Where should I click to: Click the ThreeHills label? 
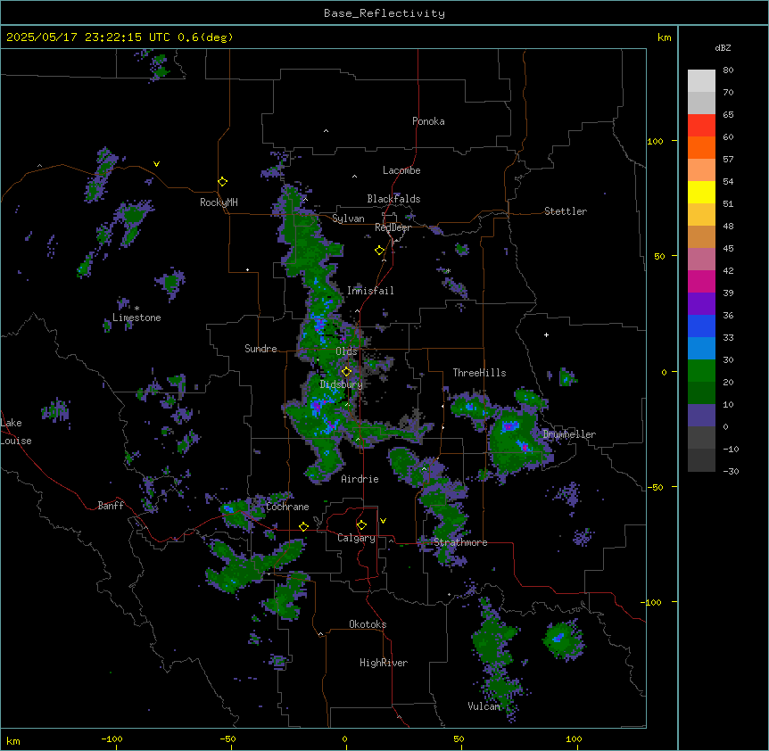click(x=479, y=373)
